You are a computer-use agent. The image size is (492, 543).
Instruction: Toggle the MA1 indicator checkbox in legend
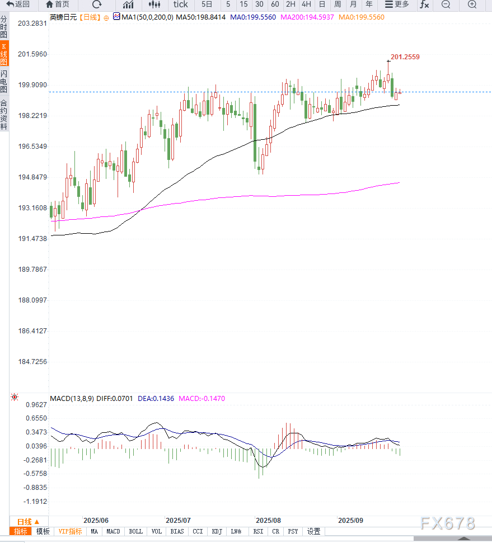(x=116, y=17)
